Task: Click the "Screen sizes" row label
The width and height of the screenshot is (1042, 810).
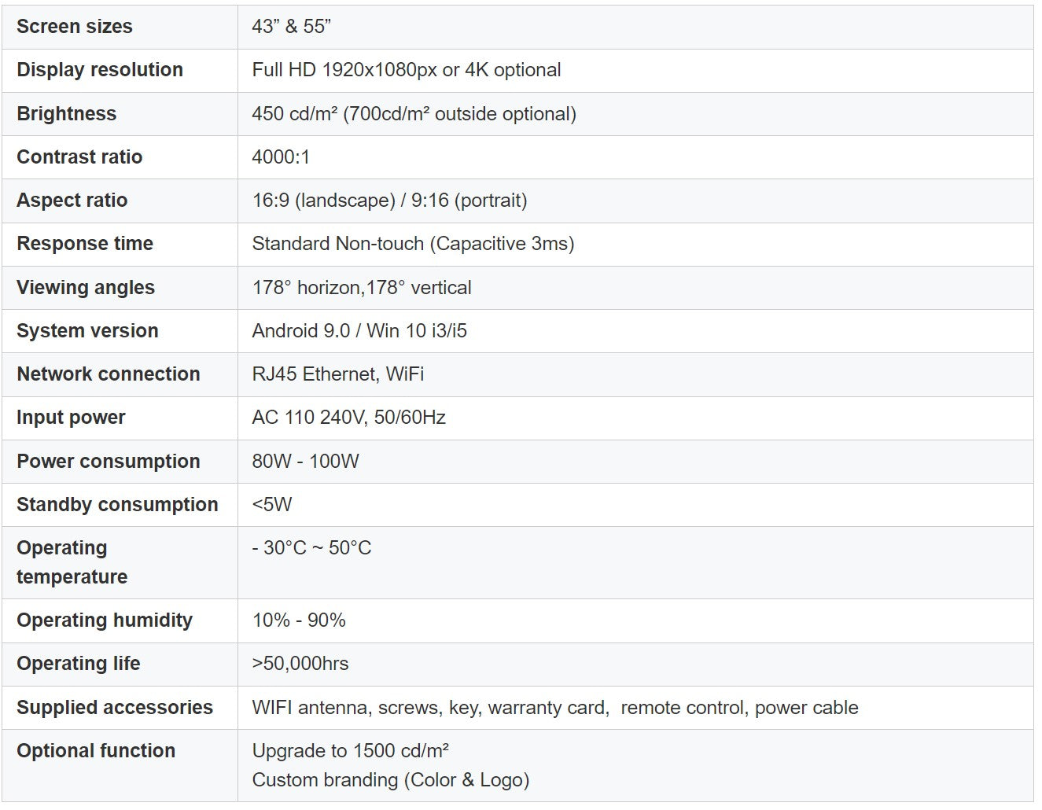Action: tap(75, 27)
